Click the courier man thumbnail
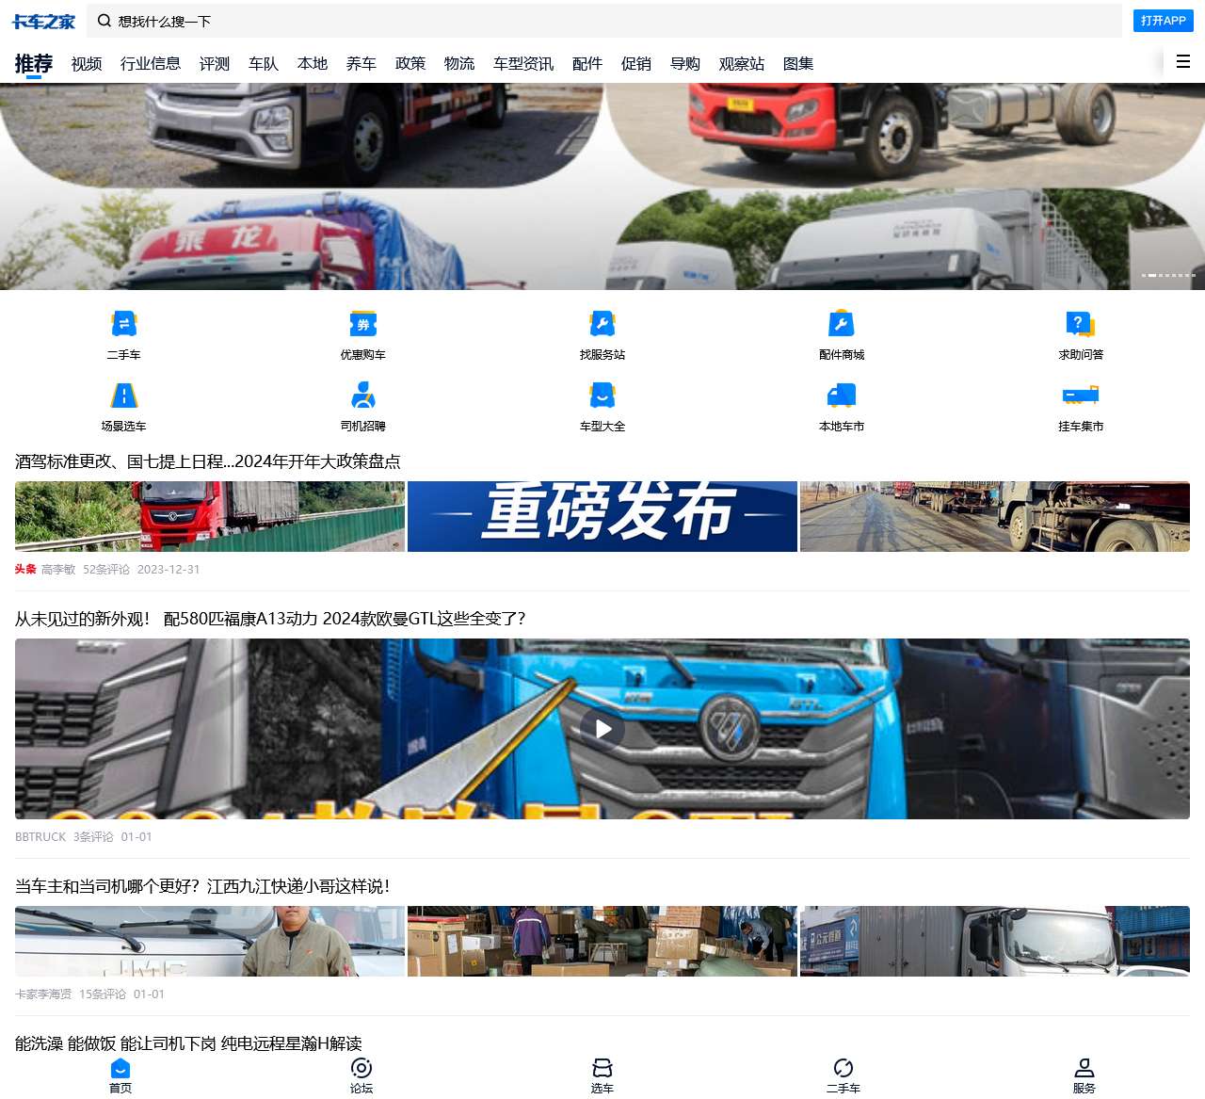Viewport: 1205px width, 1099px height. coord(210,942)
